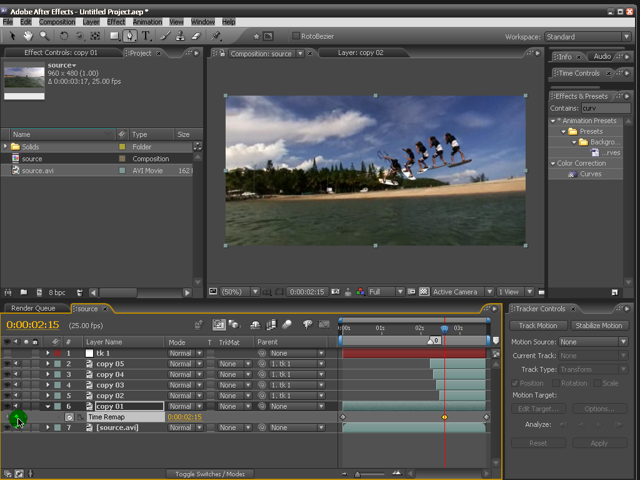Select the Clone Stamp tool
This screenshot has width=640, height=480.
[x=180, y=36]
